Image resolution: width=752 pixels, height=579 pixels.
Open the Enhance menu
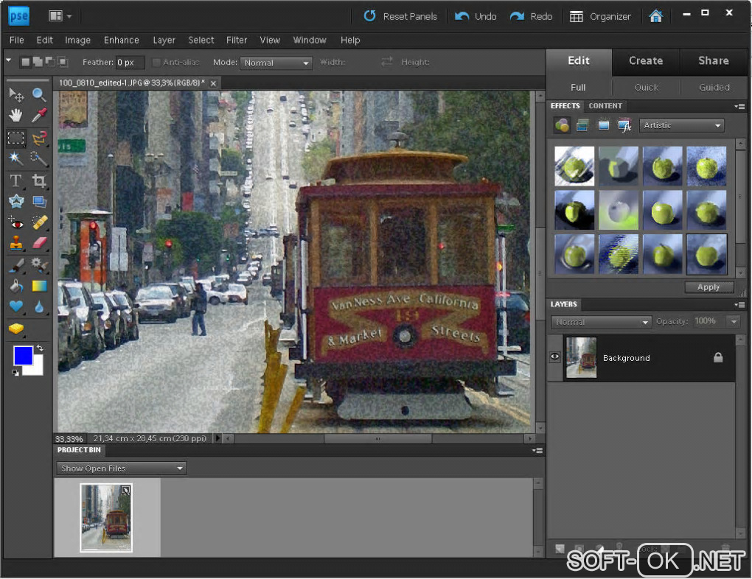pyautogui.click(x=121, y=40)
